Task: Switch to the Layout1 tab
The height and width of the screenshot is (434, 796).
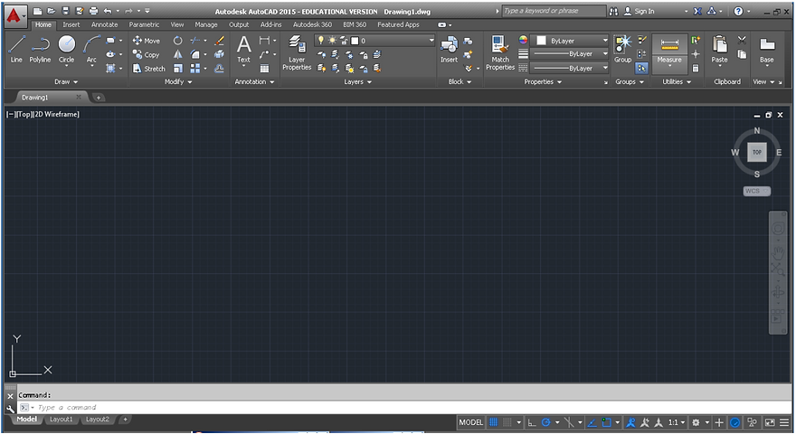Action: pyautogui.click(x=61, y=420)
